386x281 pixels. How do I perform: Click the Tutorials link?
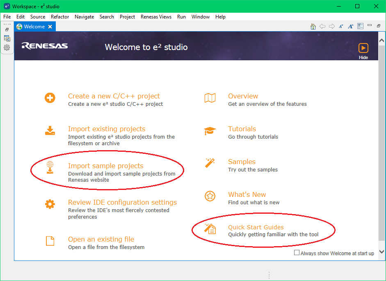242,129
